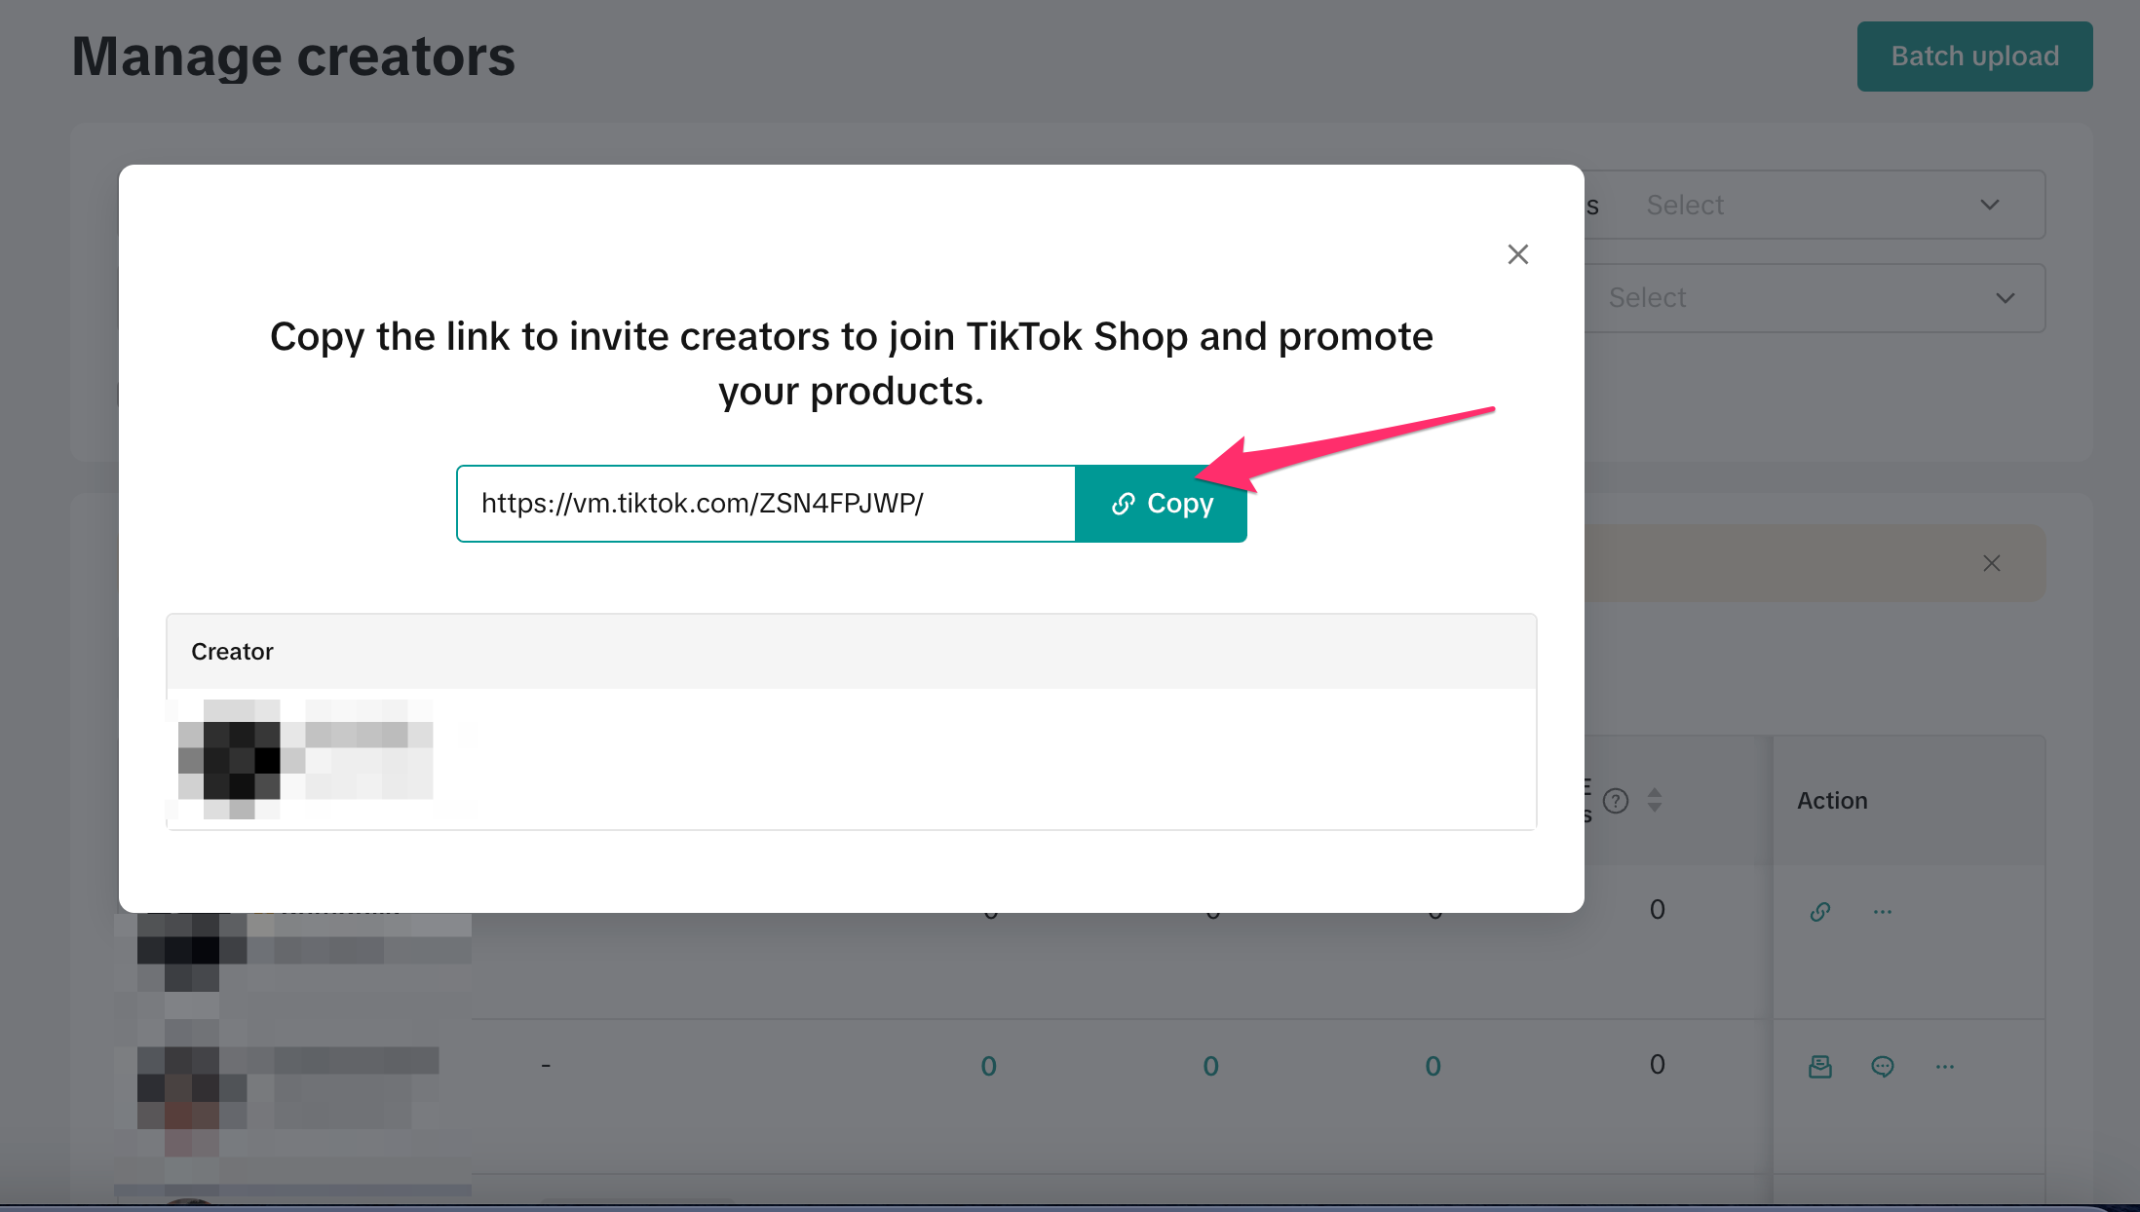Click the first teal zero in bottom row
Screen dimensions: 2140x1212
click(988, 1067)
